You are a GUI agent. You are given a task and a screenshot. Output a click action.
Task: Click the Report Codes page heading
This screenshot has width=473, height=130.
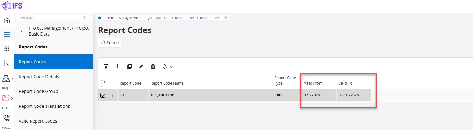pyautogui.click(x=125, y=30)
